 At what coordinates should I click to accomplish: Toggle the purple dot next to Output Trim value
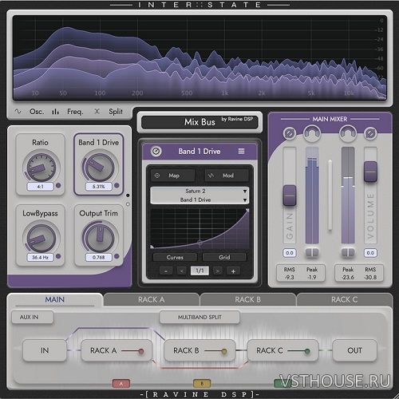click(x=117, y=256)
